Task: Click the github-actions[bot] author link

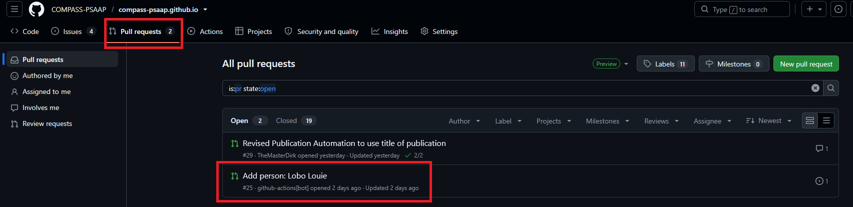Action: (x=283, y=188)
